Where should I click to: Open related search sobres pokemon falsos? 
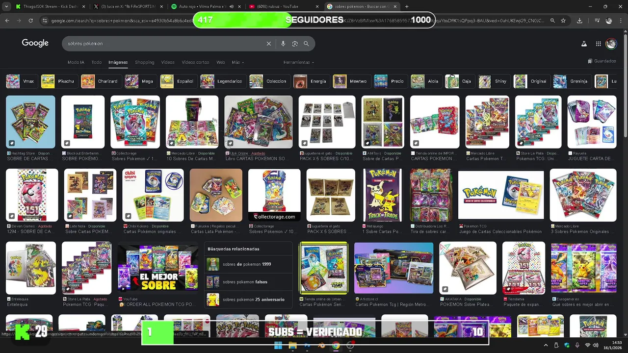(x=248, y=282)
